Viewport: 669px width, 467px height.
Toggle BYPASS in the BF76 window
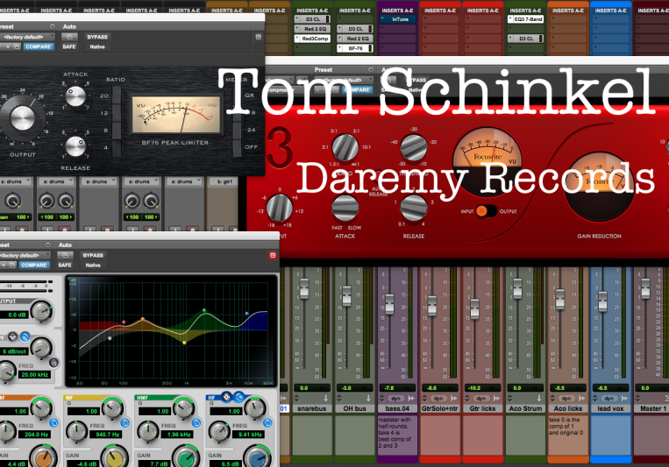pos(97,37)
